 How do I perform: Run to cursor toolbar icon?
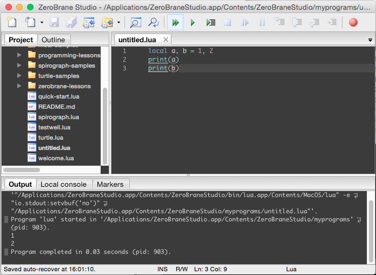coord(211,23)
